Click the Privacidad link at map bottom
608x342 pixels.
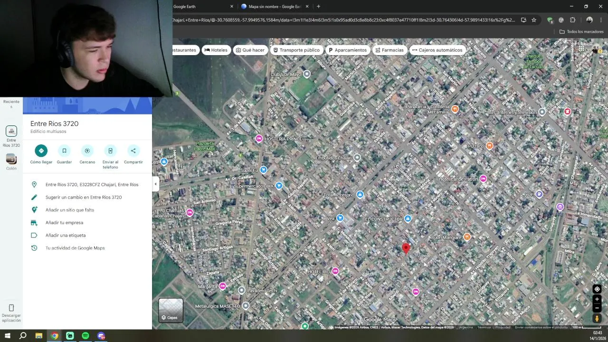coord(503,327)
